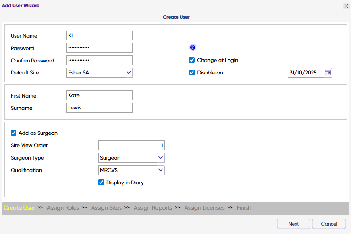Open the Disable on calendar date picker
The image size is (351, 234).
(x=328, y=73)
